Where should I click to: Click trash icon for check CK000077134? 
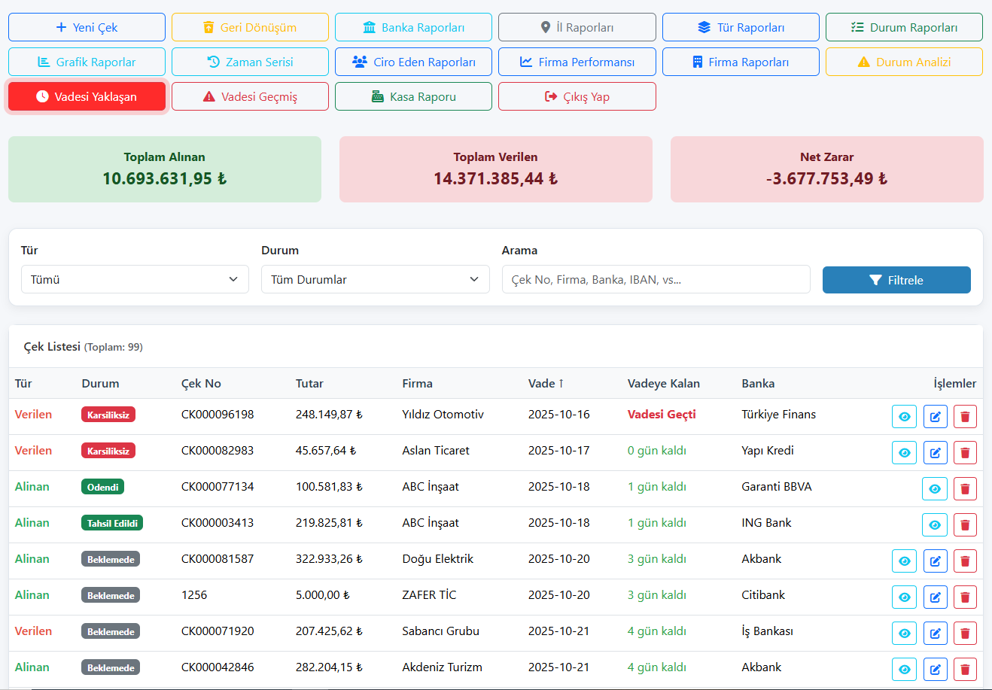[x=965, y=488]
